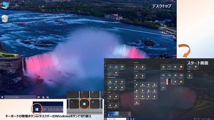This screenshot has width=214, height=120.
Task: Open File Explorer from the desktop taskbar
Action: pos(39,97)
